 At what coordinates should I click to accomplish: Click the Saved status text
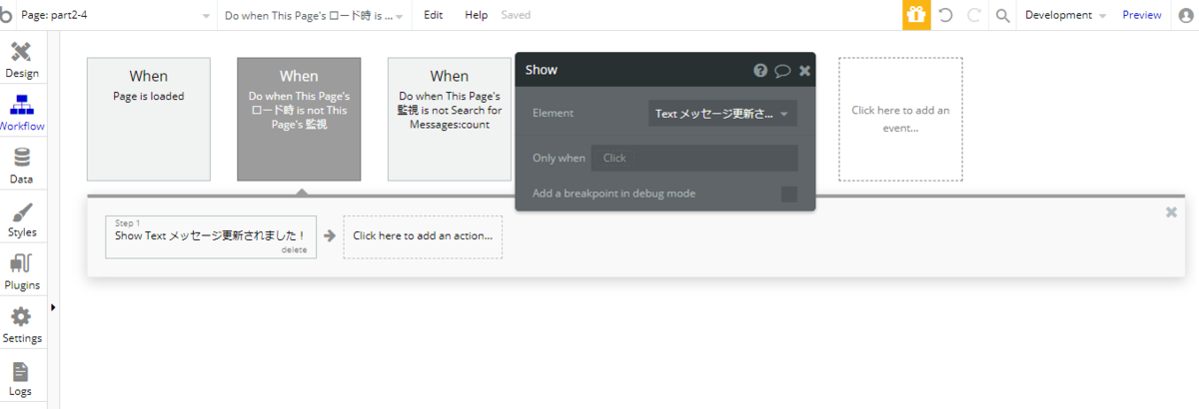coord(516,15)
